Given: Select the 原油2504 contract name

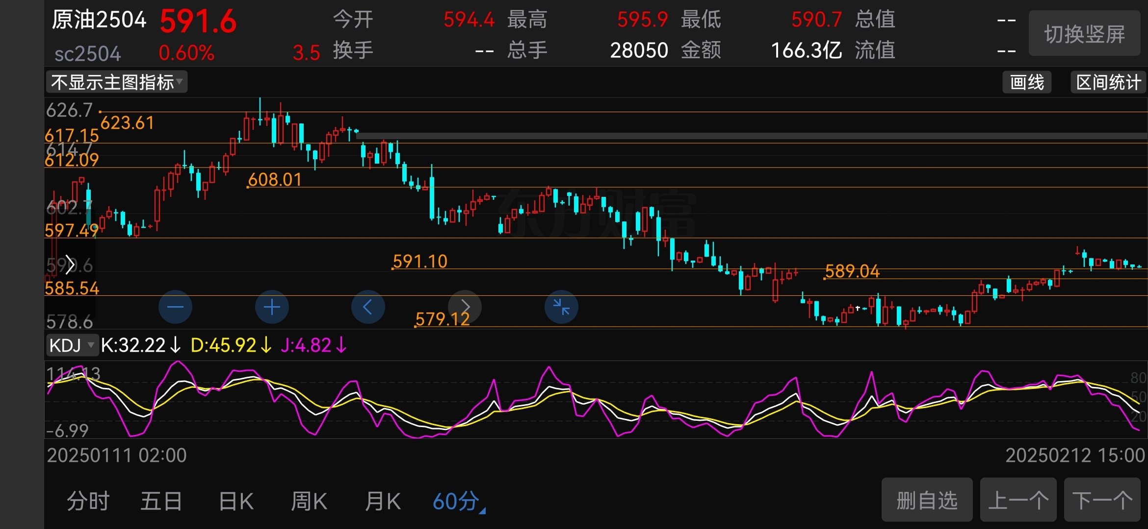Looking at the screenshot, I should point(99,20).
